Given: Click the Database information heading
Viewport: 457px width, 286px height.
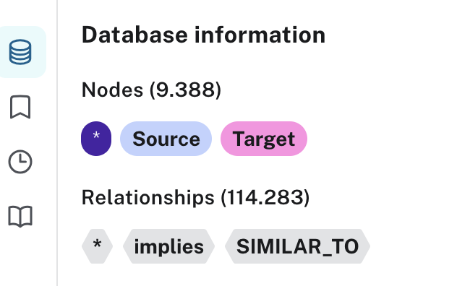Looking at the screenshot, I should pyautogui.click(x=203, y=35).
